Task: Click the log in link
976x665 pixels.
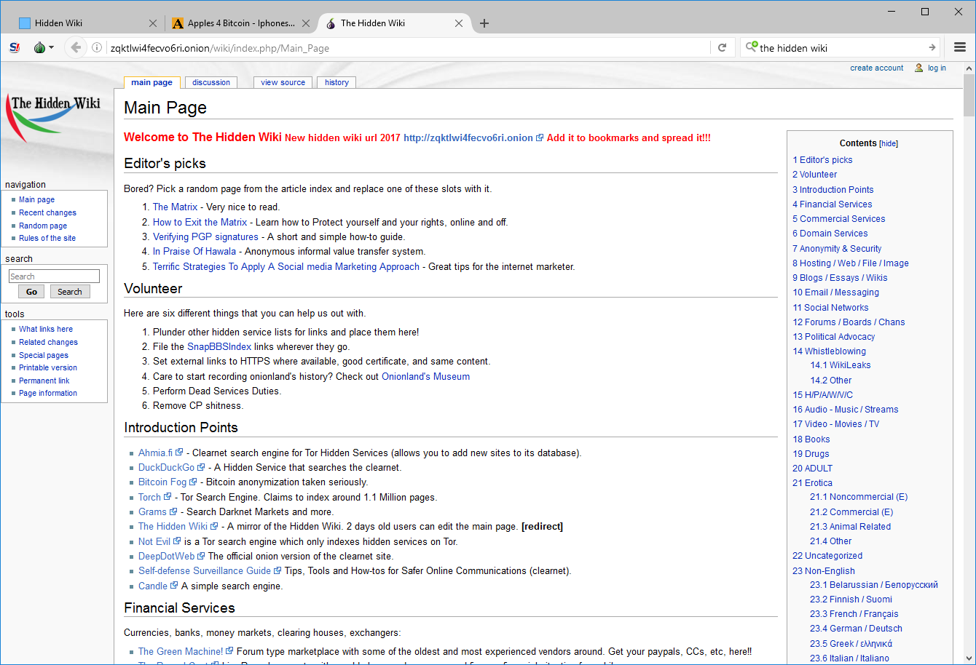Action: pos(937,68)
